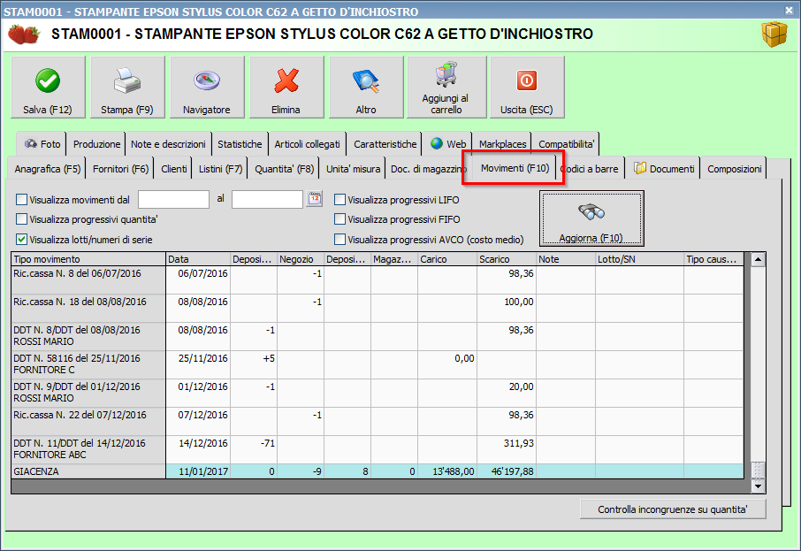This screenshot has width=801, height=551.
Task: Open the Codici a barre tab
Action: tap(590, 169)
